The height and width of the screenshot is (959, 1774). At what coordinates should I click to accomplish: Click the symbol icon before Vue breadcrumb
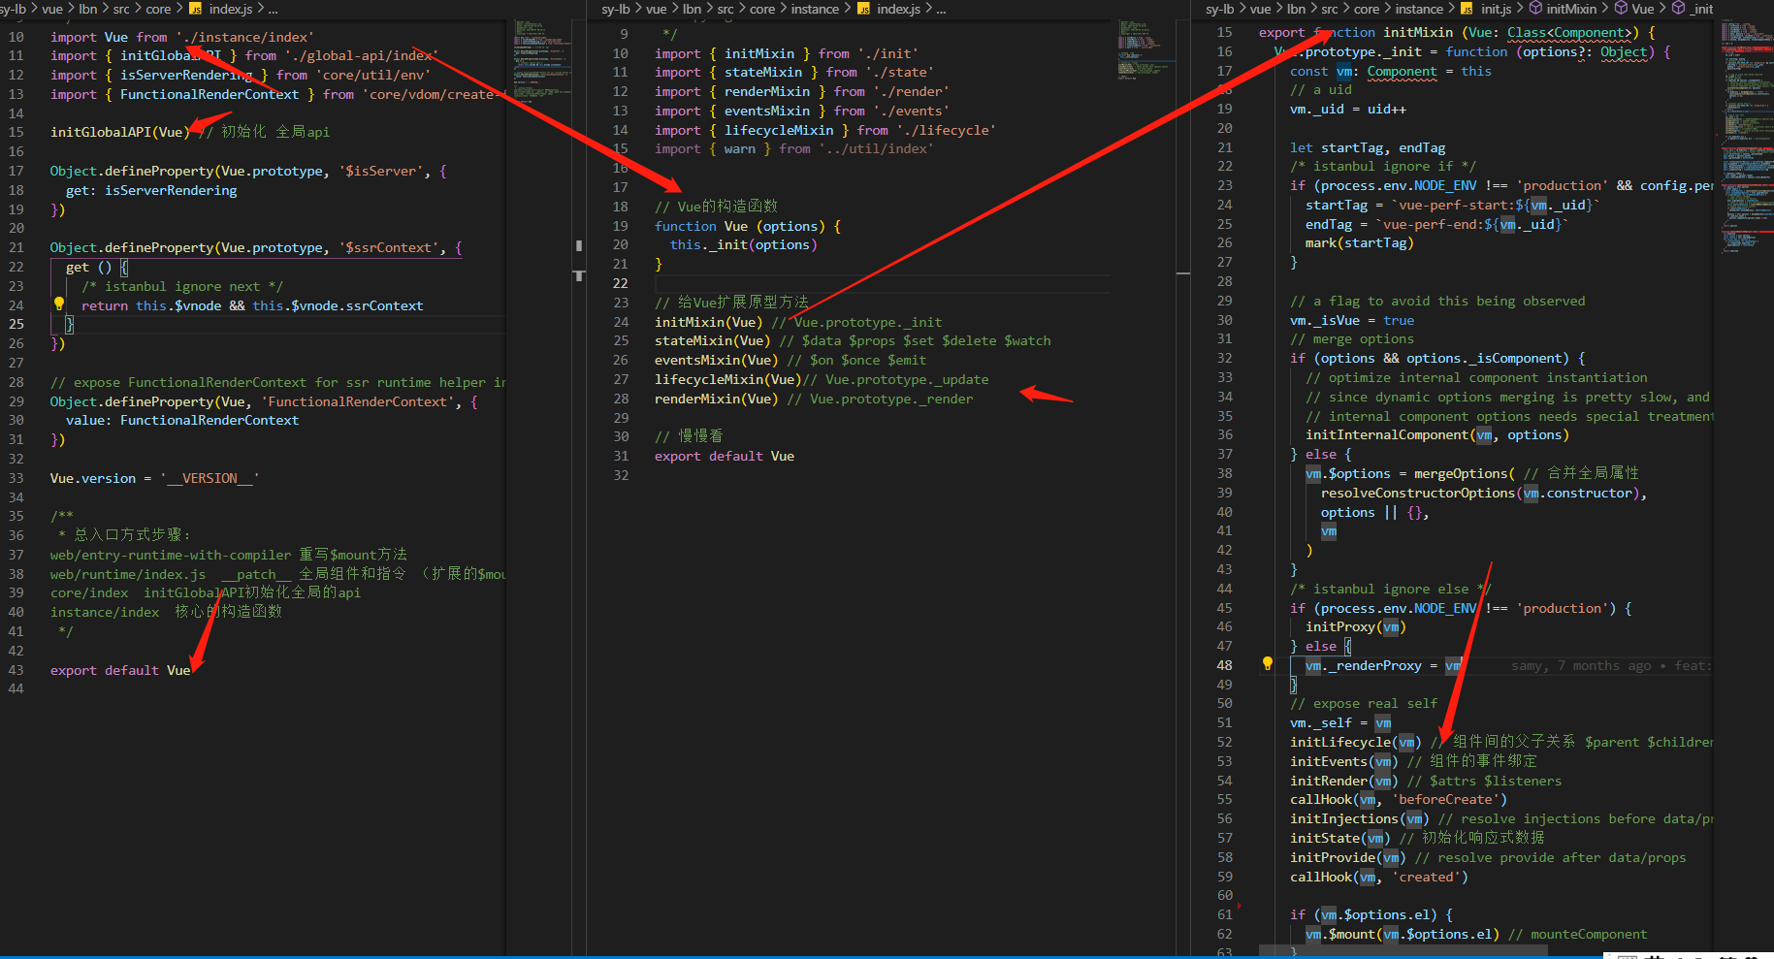pyautogui.click(x=1621, y=9)
